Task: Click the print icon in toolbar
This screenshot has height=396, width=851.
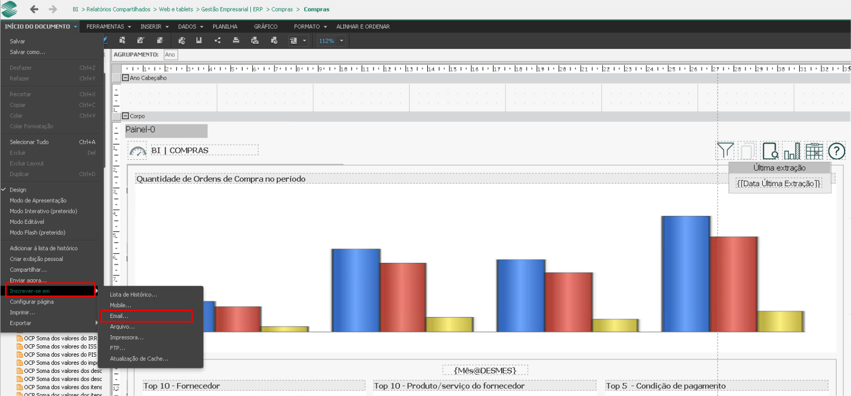Action: click(x=236, y=40)
